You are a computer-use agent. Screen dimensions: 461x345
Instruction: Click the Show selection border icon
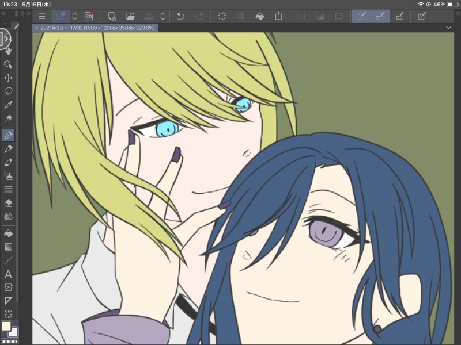[339, 16]
